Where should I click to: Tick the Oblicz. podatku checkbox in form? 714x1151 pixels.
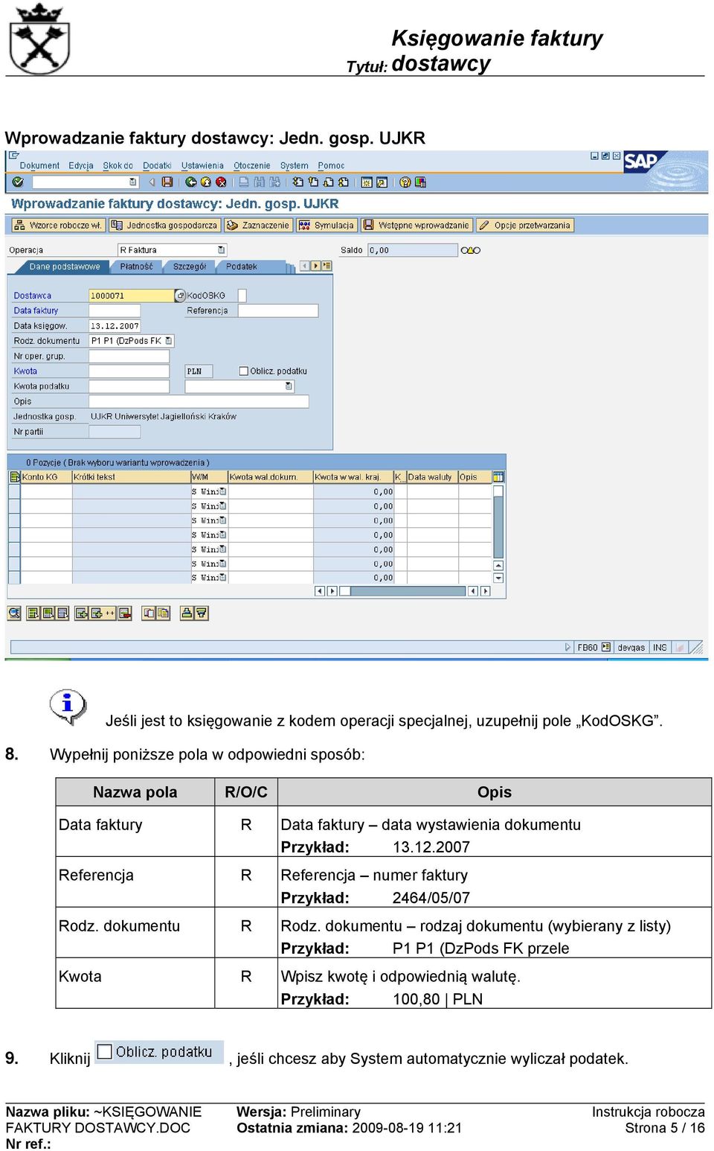[x=243, y=371]
